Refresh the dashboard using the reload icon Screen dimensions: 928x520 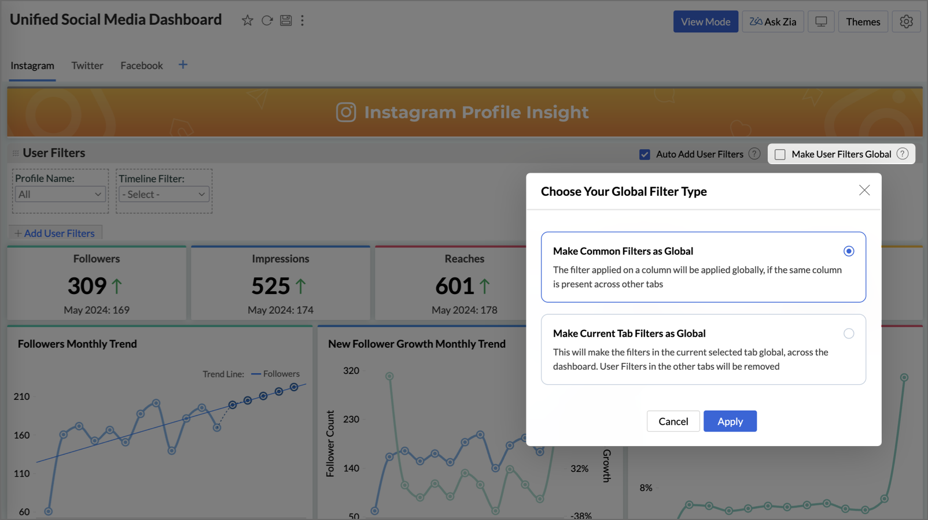coord(267,21)
